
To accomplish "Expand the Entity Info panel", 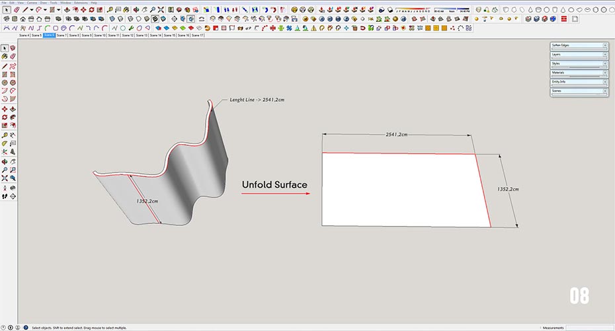I will (579, 82).
